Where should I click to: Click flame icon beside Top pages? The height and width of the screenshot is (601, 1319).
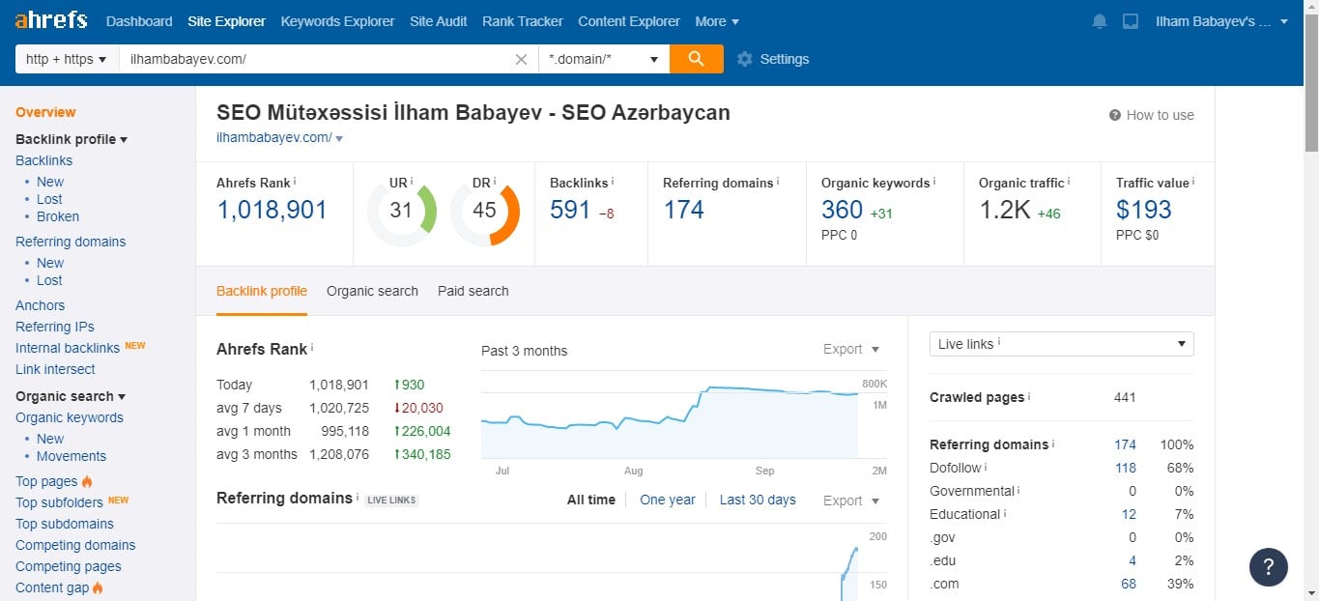click(x=87, y=481)
